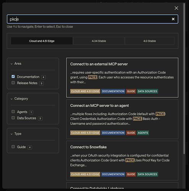The width and height of the screenshot is (189, 191).
Task: Click DATA SOURCES tag on Snowflake result
Action: click(x=147, y=174)
